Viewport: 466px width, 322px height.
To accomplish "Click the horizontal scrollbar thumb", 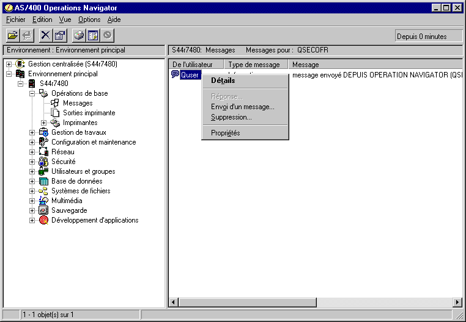I will point(247,302).
